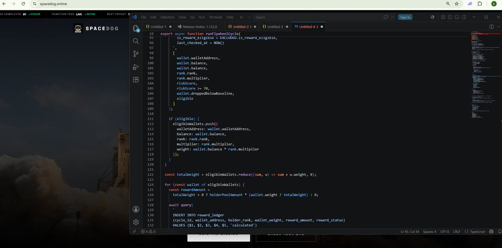
Task: Open the Explorer view in VS Code
Action: click(x=136, y=28)
